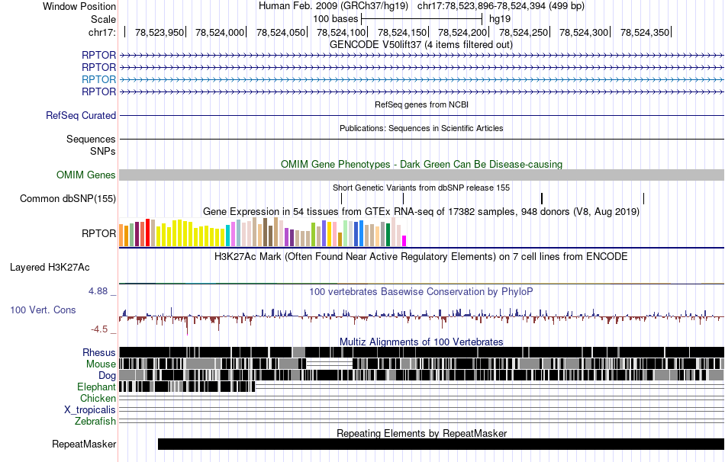Click the bright blue GTEx bar before the tan bars

pos(361,233)
